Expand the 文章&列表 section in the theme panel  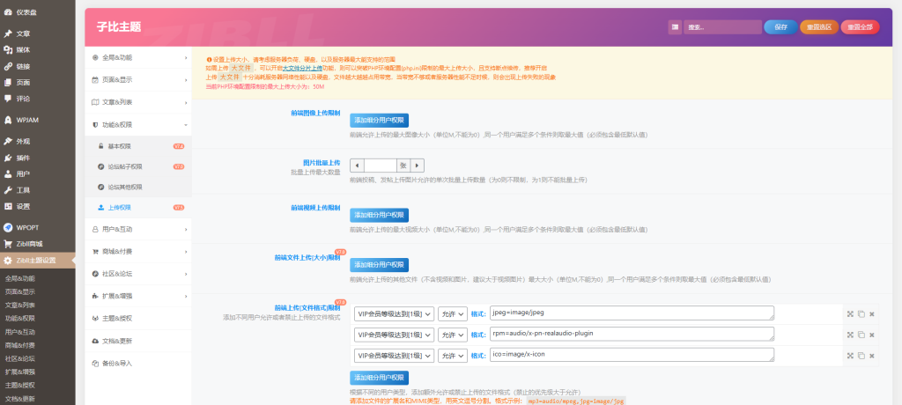pos(138,102)
